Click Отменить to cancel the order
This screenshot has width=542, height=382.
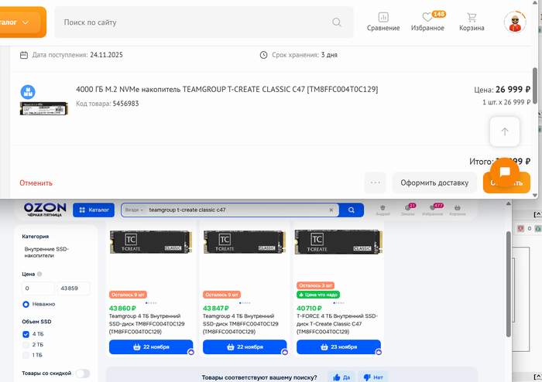36,183
